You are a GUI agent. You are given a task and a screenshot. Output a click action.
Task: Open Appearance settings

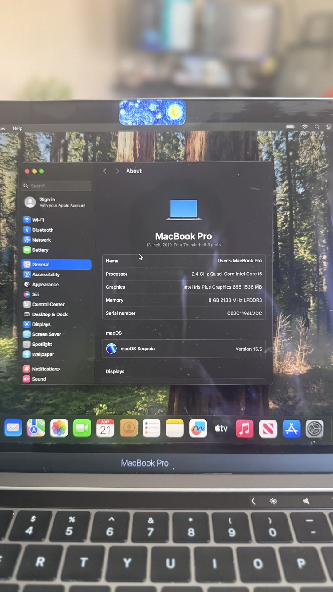[x=41, y=284]
